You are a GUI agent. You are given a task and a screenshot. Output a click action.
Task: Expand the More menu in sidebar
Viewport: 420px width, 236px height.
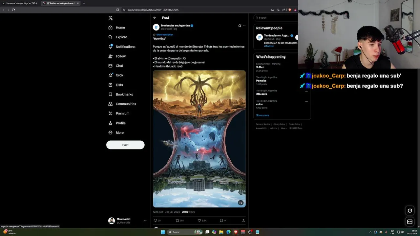click(x=116, y=132)
